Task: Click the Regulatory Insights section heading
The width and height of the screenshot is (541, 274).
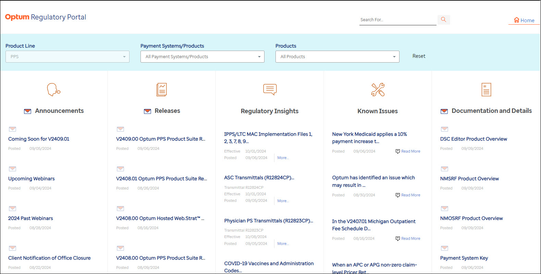Action: (270, 111)
